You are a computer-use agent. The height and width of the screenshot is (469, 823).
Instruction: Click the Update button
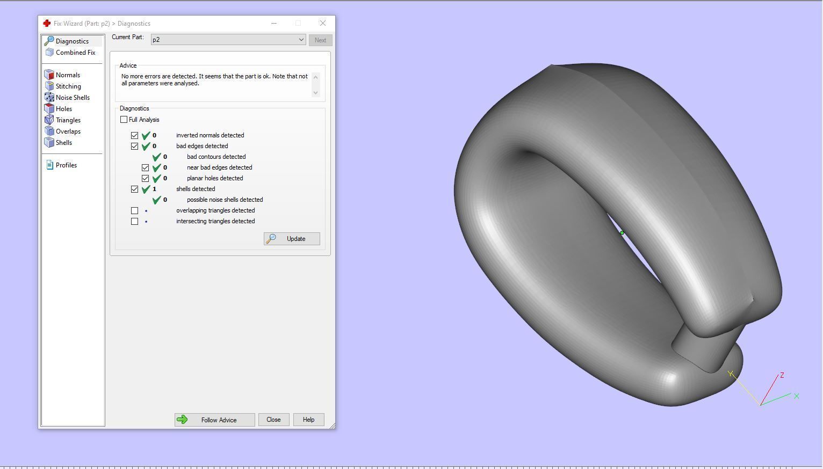pyautogui.click(x=292, y=239)
